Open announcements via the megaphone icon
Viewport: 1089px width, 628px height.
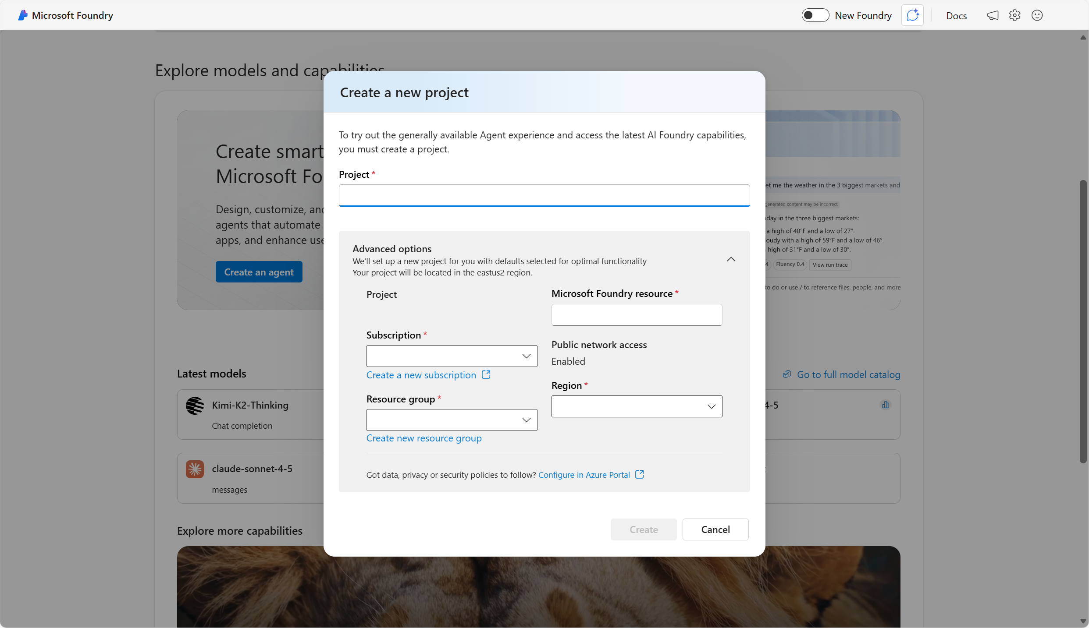993,15
